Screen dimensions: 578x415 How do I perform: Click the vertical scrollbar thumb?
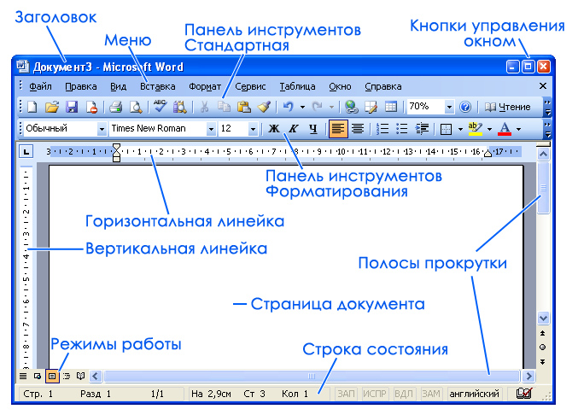(543, 188)
